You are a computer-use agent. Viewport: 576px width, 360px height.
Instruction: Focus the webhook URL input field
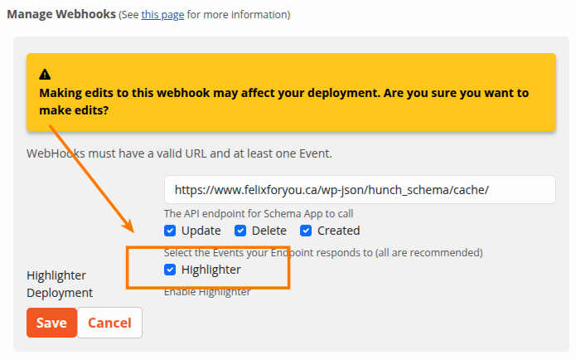pyautogui.click(x=360, y=189)
